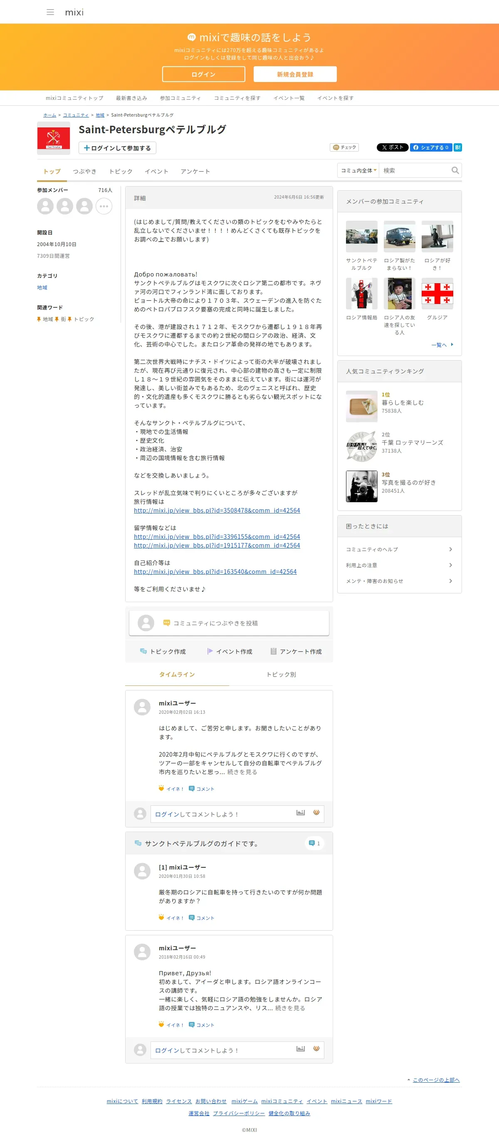Viewport: 499px width, 1141px height.
Task: Click 一覧へ arrow link
Action: (x=442, y=345)
